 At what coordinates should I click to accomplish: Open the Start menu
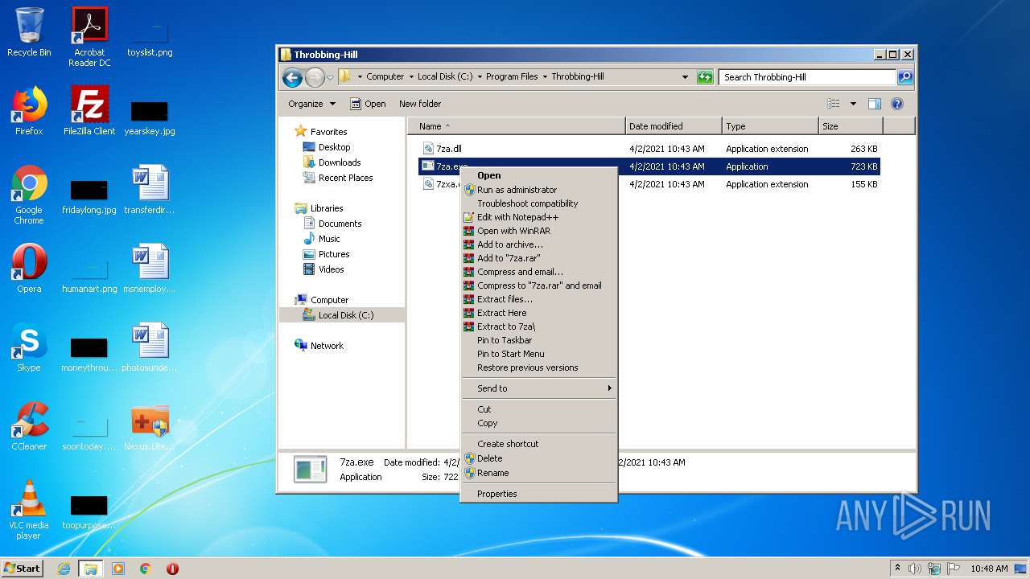[x=23, y=569]
